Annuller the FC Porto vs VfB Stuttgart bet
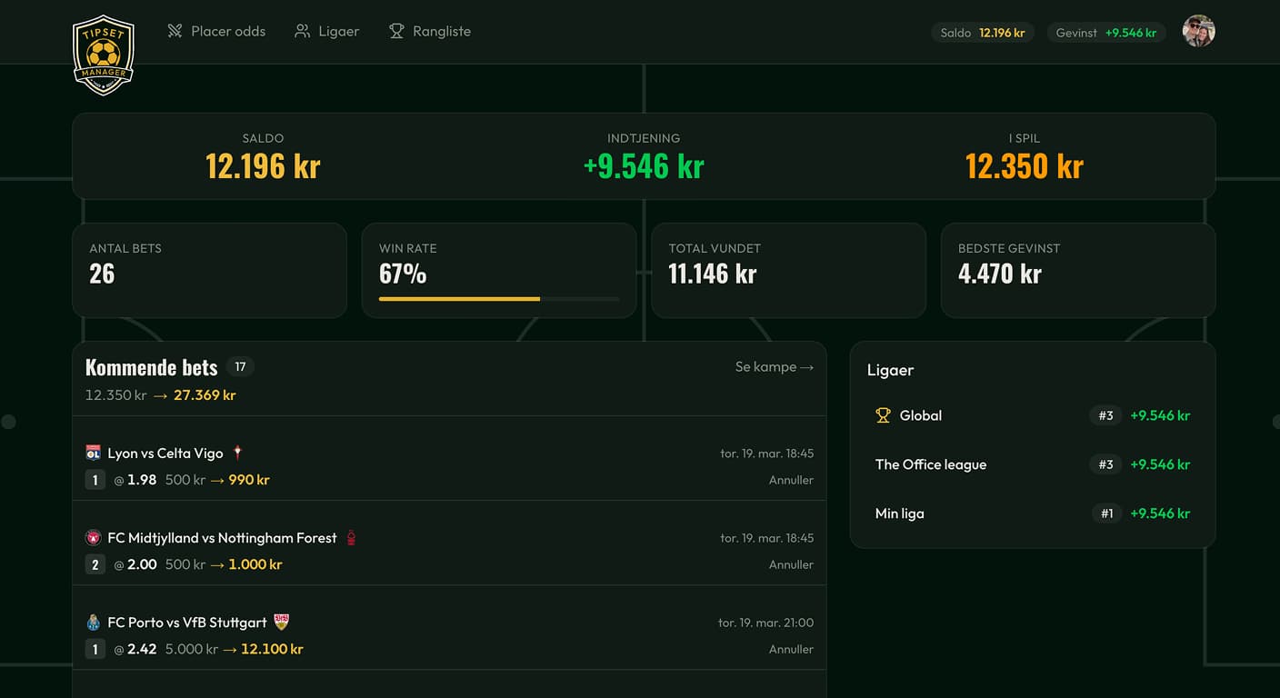The height and width of the screenshot is (698, 1280). (x=791, y=648)
